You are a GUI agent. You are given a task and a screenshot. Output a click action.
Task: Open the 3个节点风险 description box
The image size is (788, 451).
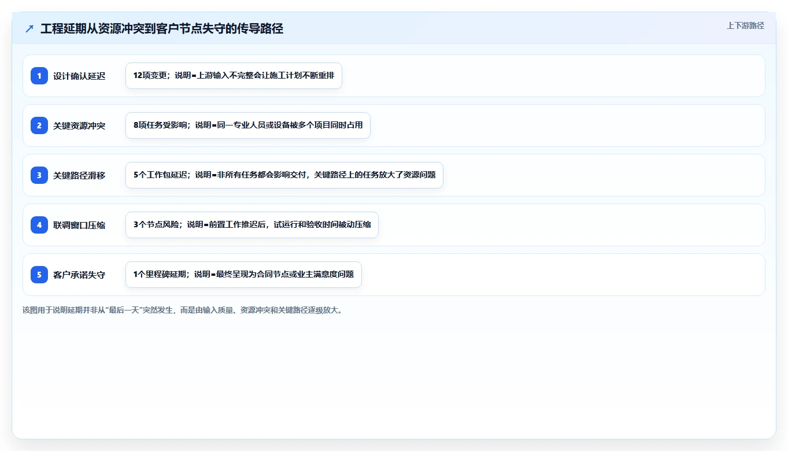[x=252, y=225]
